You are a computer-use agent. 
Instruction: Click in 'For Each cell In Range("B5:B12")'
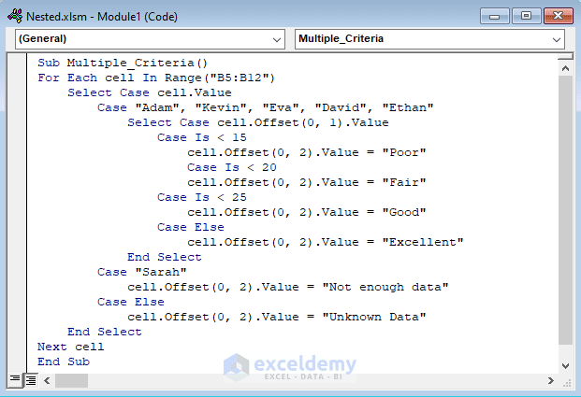tap(156, 78)
